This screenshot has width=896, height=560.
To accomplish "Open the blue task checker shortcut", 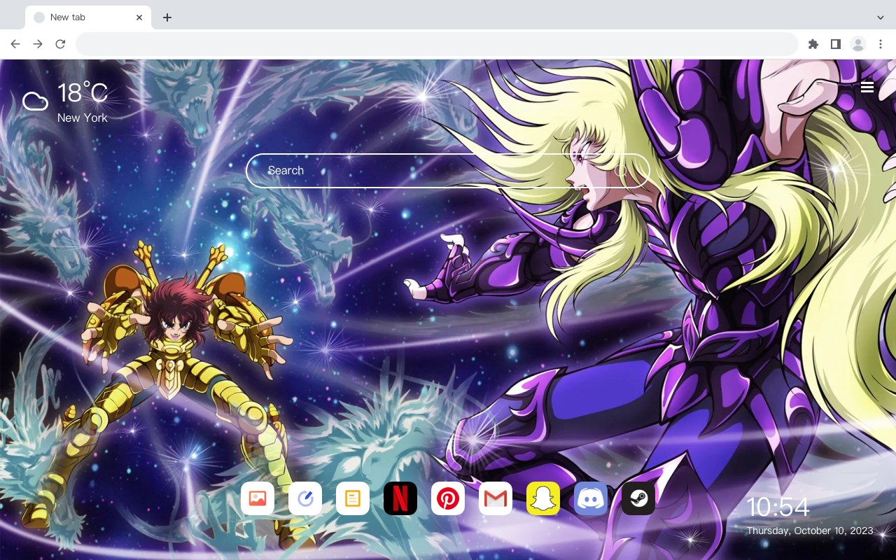I will 305,498.
